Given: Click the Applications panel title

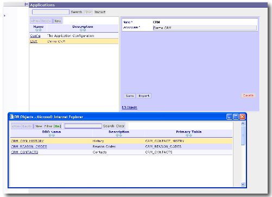Looking at the screenshot, I should [x=42, y=5].
